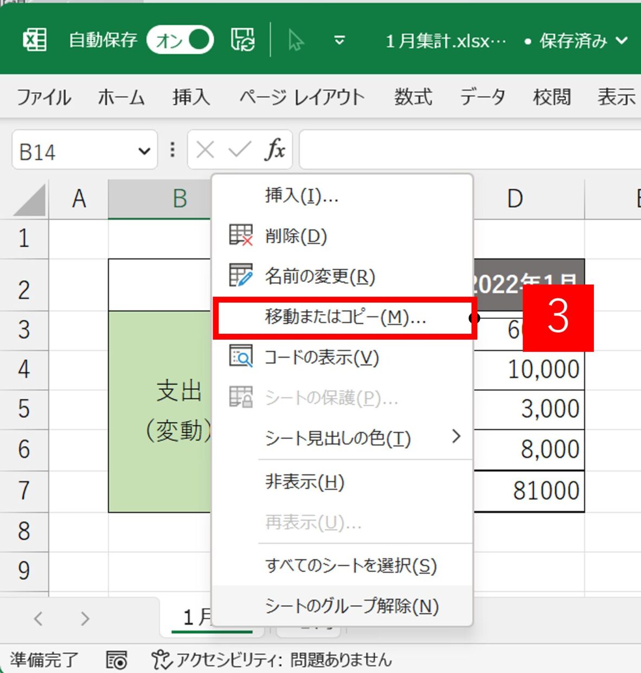The width and height of the screenshot is (641, 673).
Task: Expand the Name Box dropdown arrow
Action: [144, 151]
